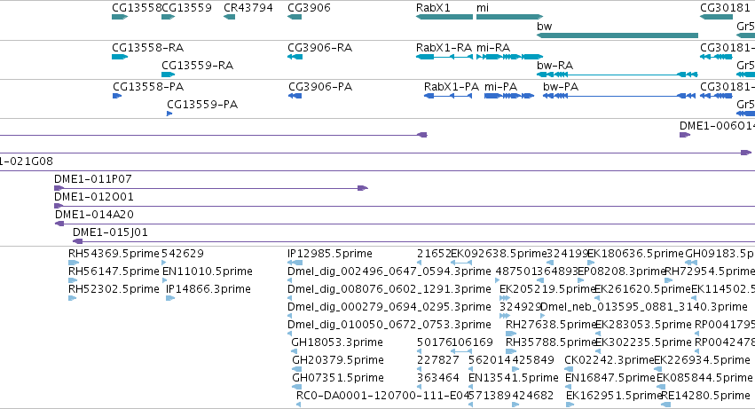The width and height of the screenshot is (755, 409).
Task: Click the RabX1-PA CDS label
Action: 452,87
